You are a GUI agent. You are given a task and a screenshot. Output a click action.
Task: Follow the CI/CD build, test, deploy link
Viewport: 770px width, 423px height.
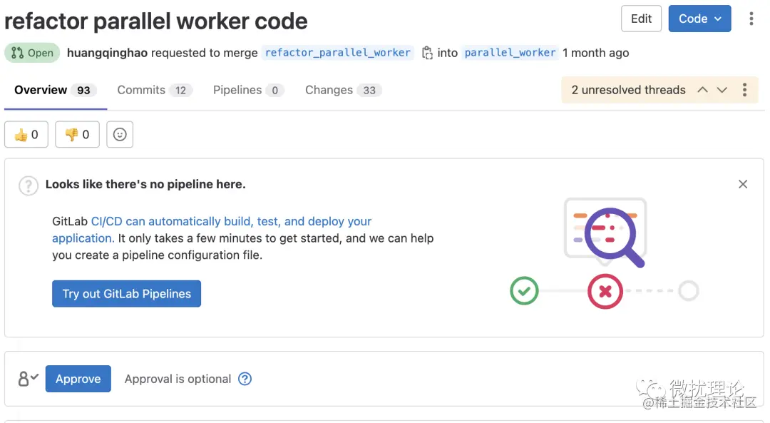click(231, 222)
